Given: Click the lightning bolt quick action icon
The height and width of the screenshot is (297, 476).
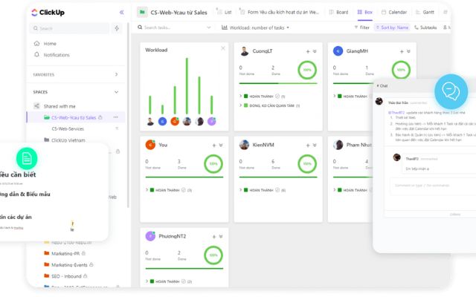Looking at the screenshot, I should 117,28.
